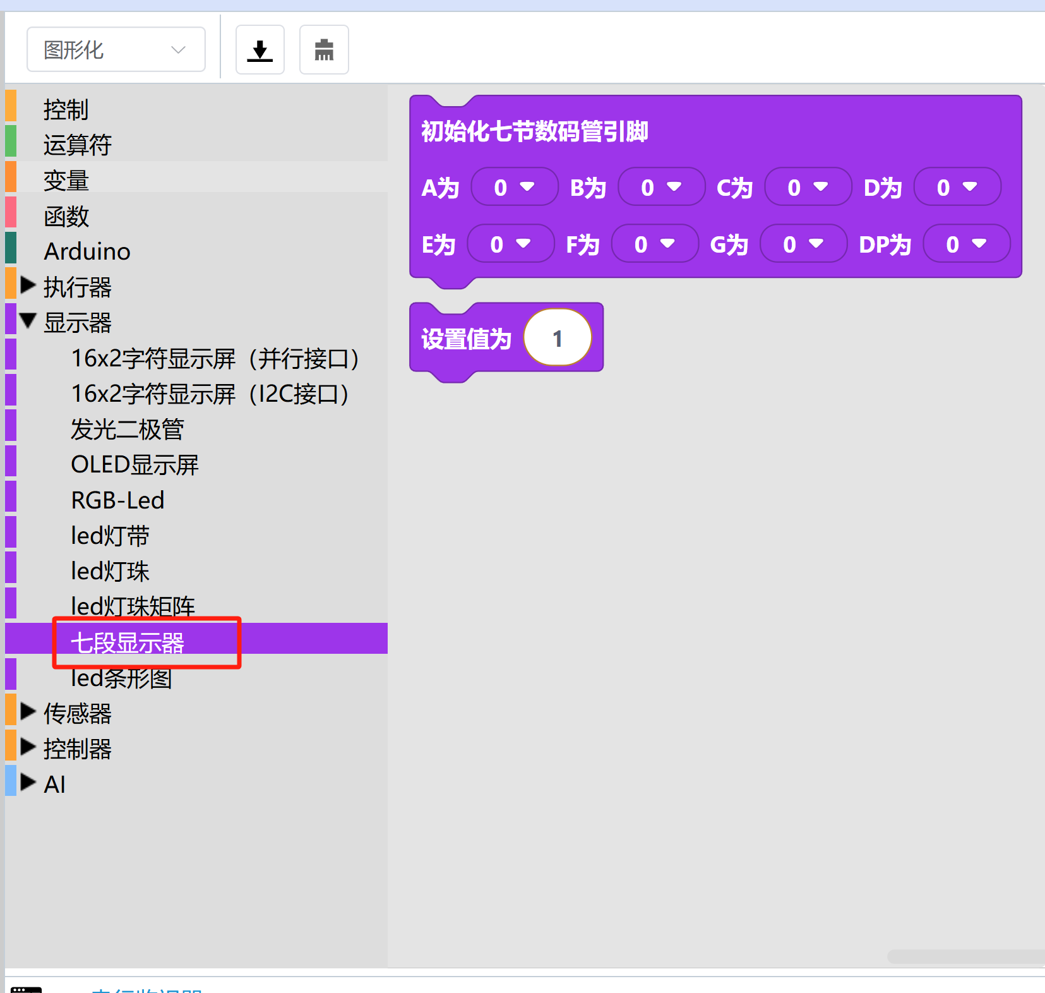Expand the 控制器 category

click(28, 747)
